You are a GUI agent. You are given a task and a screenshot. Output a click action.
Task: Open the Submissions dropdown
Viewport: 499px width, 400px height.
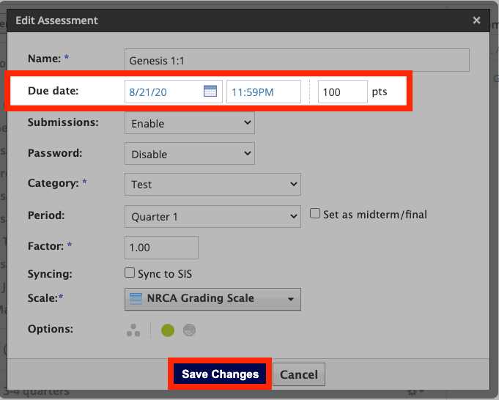tap(190, 122)
